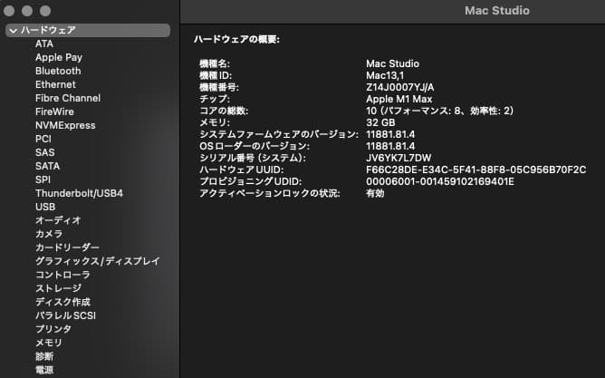Viewport: 605px width, 378px height.
Task: Open the メモリ sidebar entry
Action: [49, 343]
